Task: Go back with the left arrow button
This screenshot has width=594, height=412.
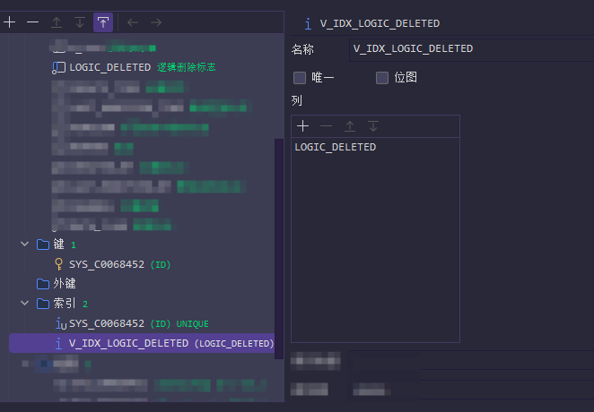Action: click(x=133, y=22)
